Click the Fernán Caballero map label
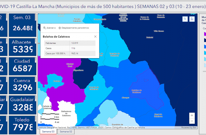 click(x=77, y=20)
